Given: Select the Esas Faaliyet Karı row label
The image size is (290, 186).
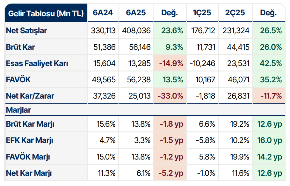Looking at the screenshot, I should click(37, 63).
